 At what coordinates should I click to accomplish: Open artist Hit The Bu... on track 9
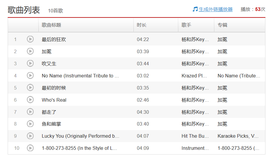pyautogui.click(x=195, y=136)
